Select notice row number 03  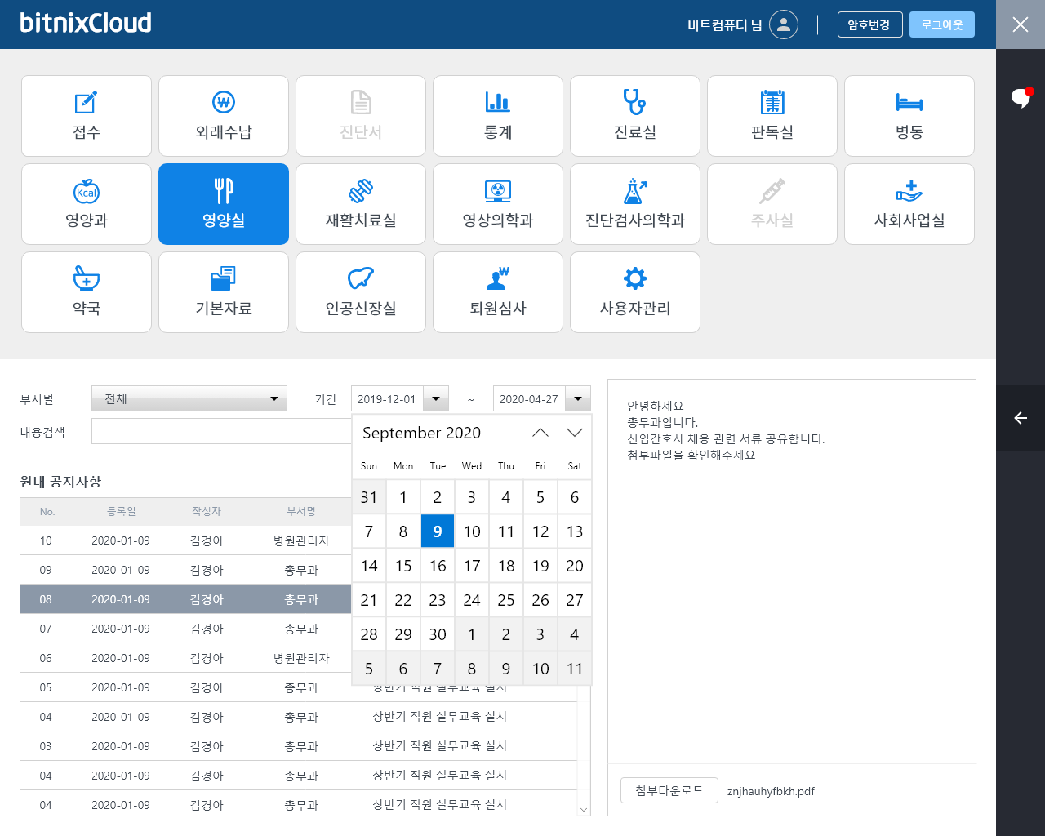point(299,746)
